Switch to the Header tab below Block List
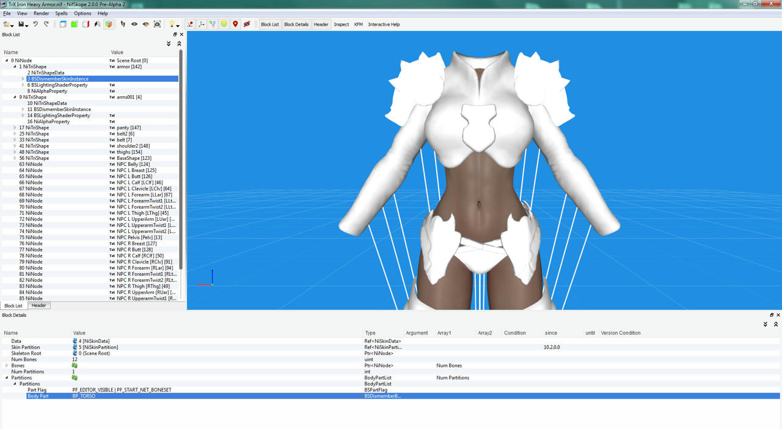 click(x=38, y=305)
